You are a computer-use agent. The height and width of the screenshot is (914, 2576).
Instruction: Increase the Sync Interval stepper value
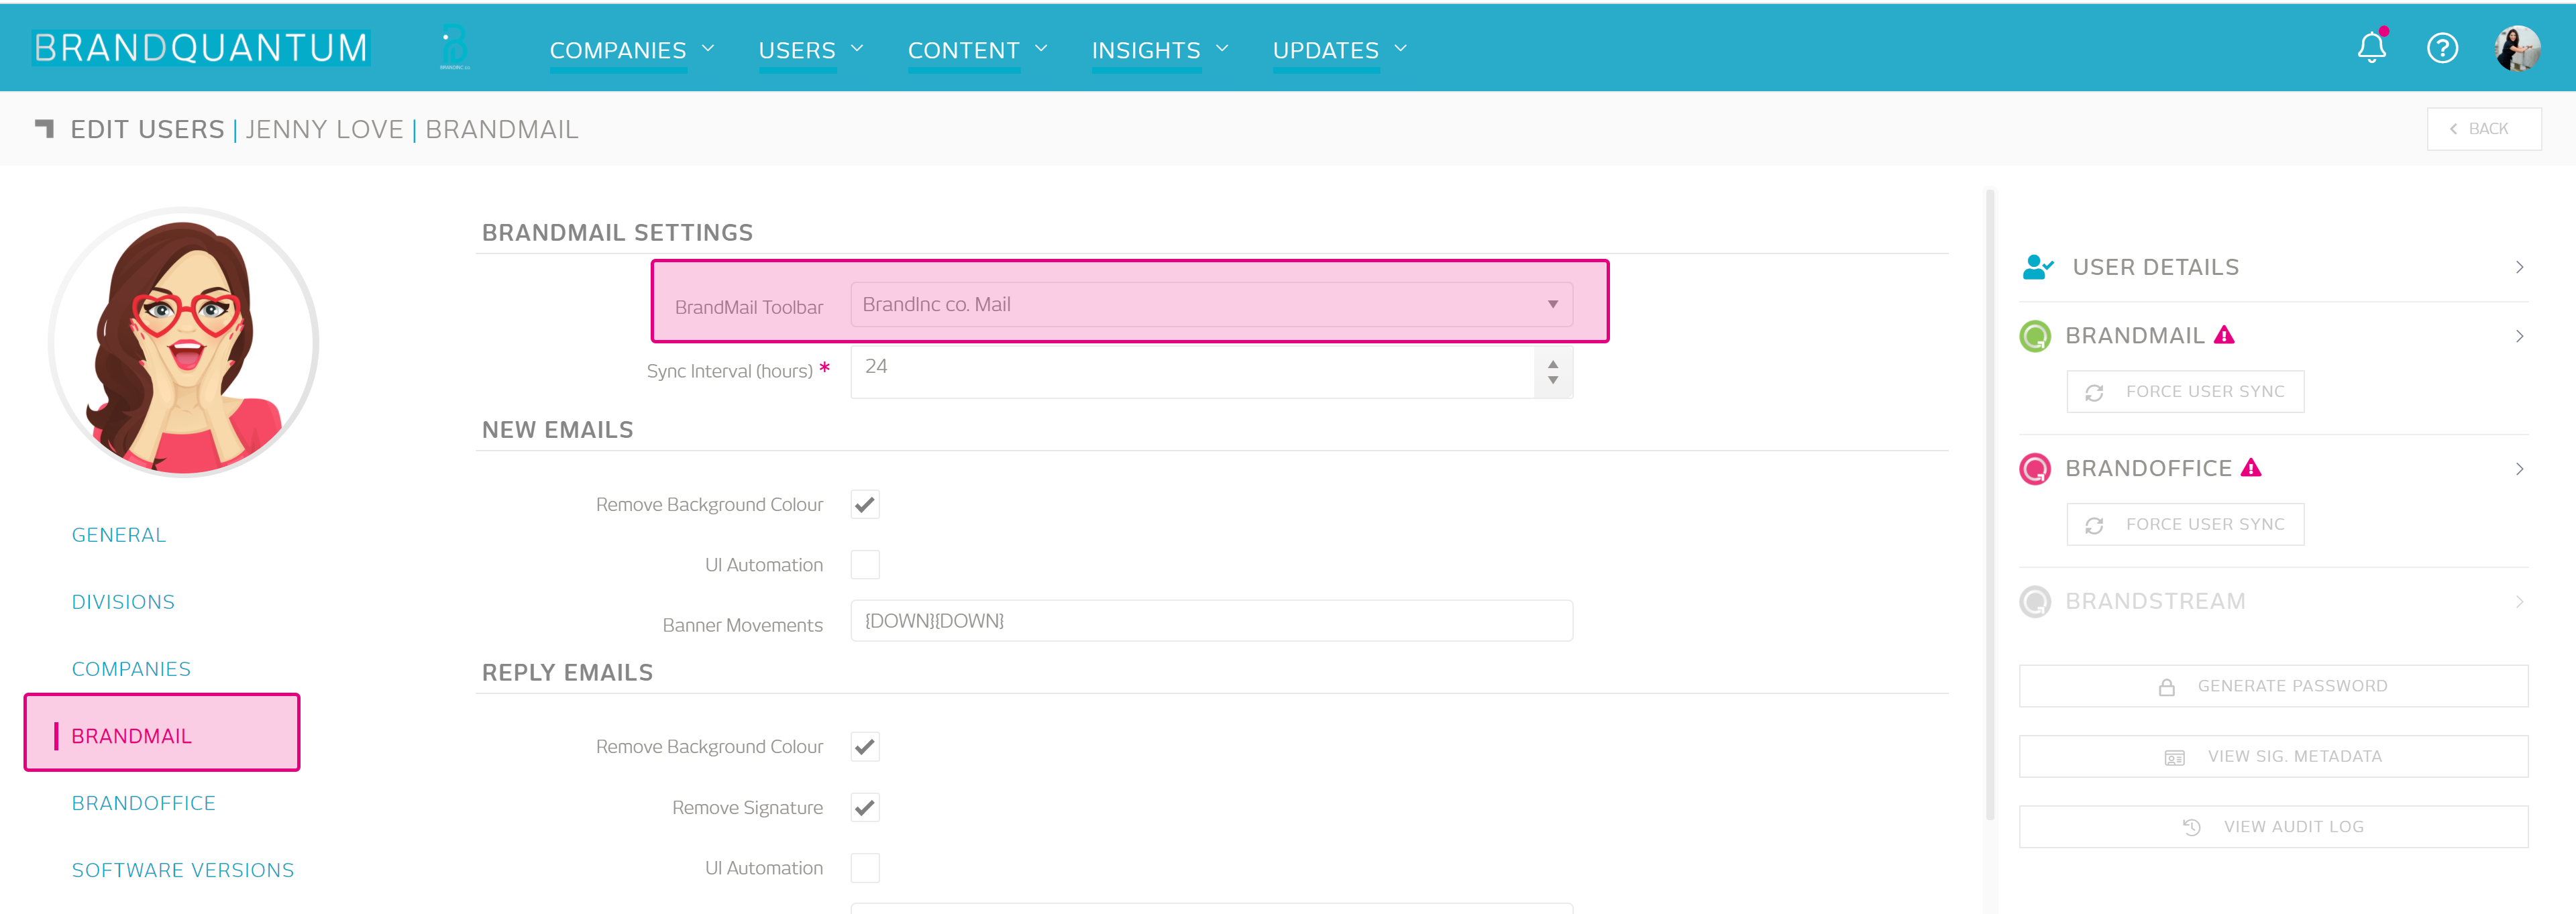1553,364
